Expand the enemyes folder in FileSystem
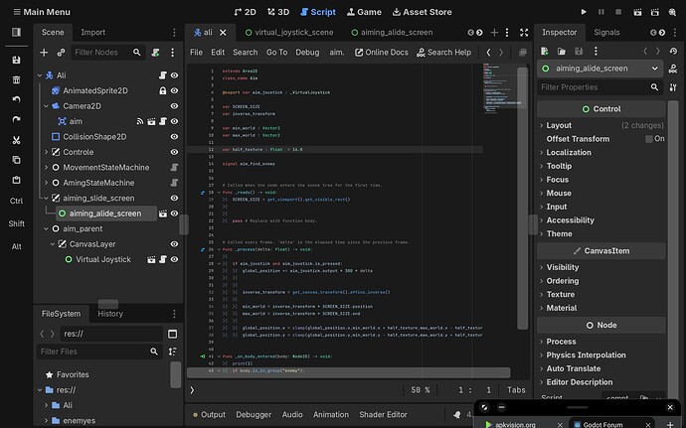Screen dimensions: 686x428 coord(46,421)
